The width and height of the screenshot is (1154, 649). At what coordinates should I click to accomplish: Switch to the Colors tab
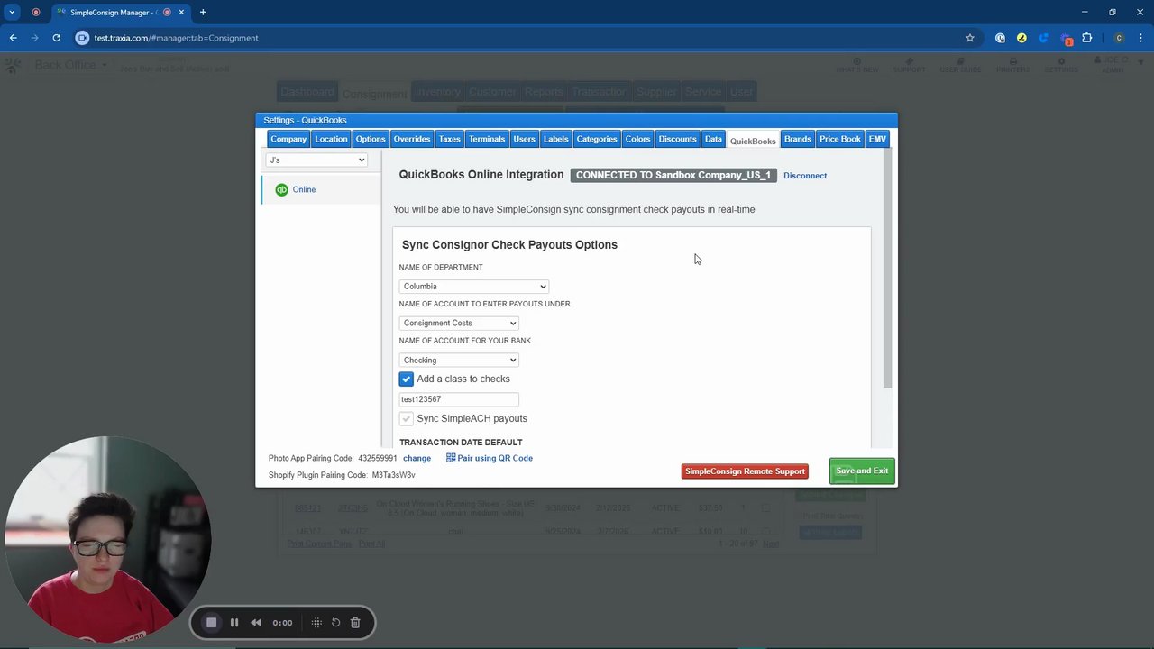click(637, 139)
